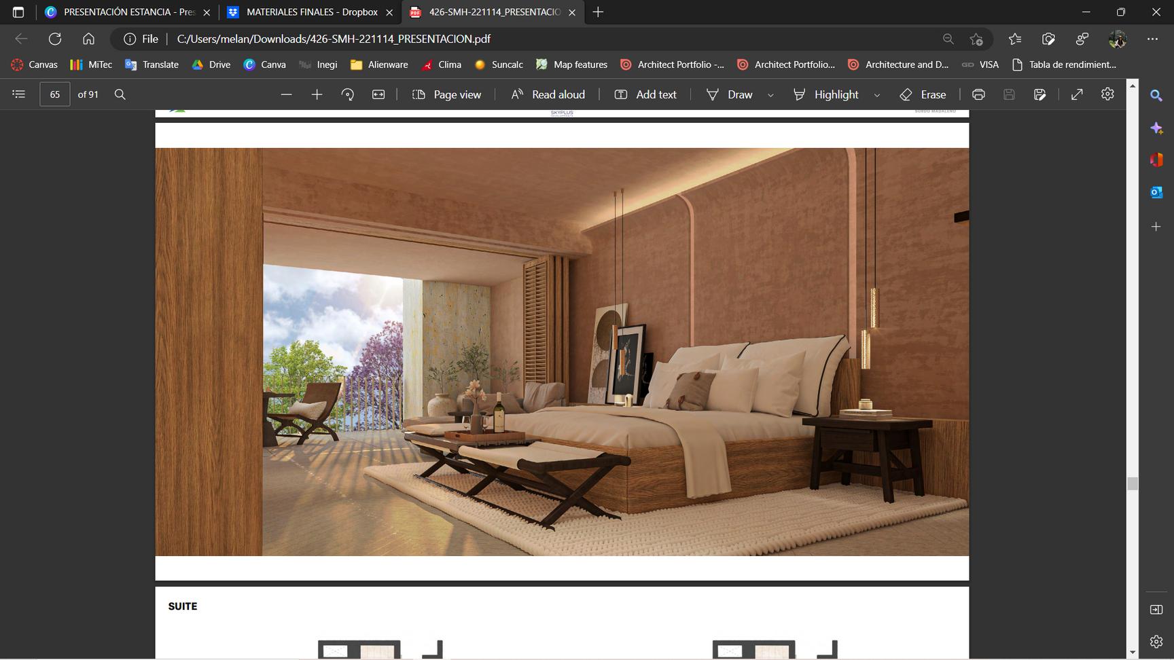The width and height of the screenshot is (1174, 660).
Task: Select the Erase tool
Action: [923, 94]
